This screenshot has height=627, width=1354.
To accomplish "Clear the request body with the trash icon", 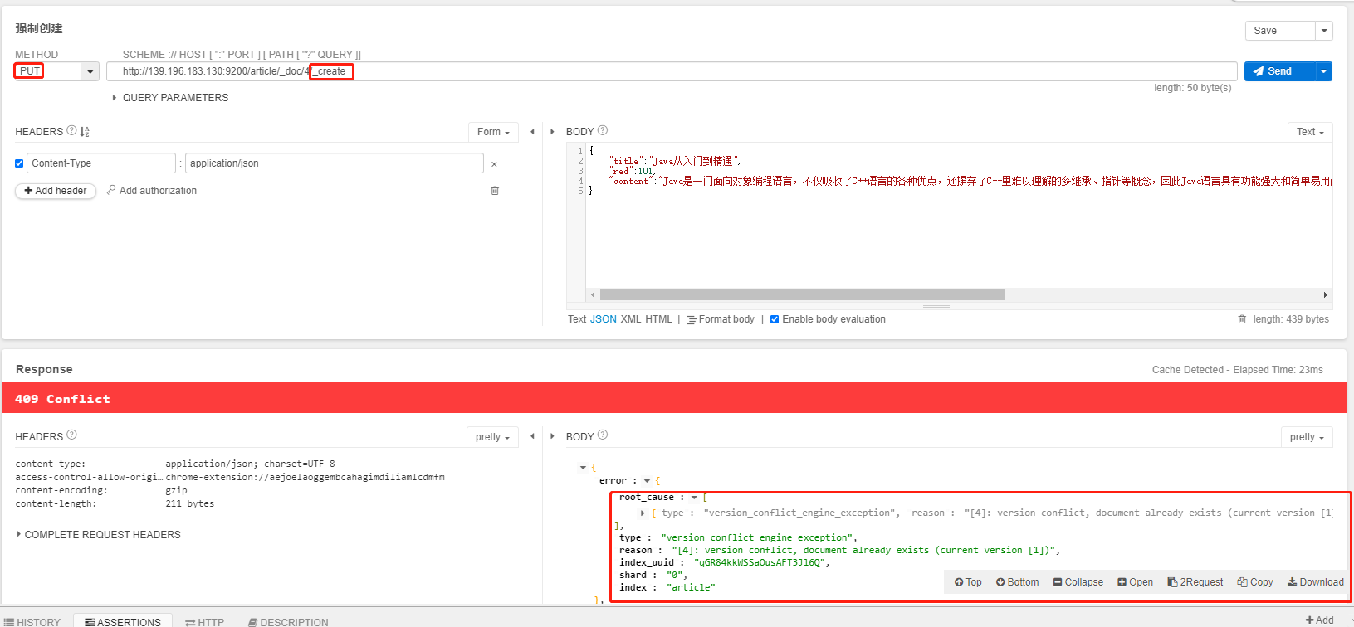I will click(1242, 319).
